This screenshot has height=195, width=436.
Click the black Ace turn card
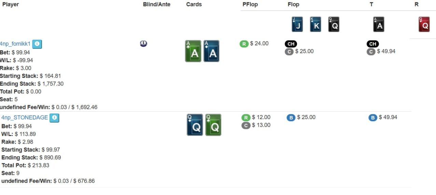379,25
